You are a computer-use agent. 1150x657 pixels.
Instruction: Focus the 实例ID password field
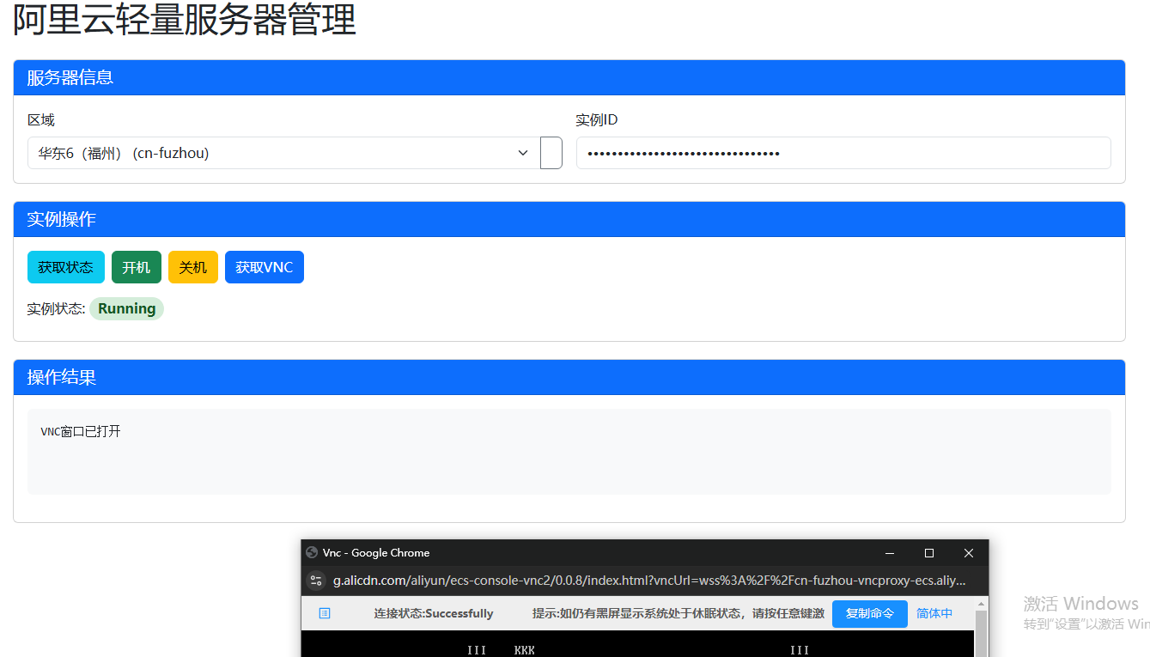843,153
